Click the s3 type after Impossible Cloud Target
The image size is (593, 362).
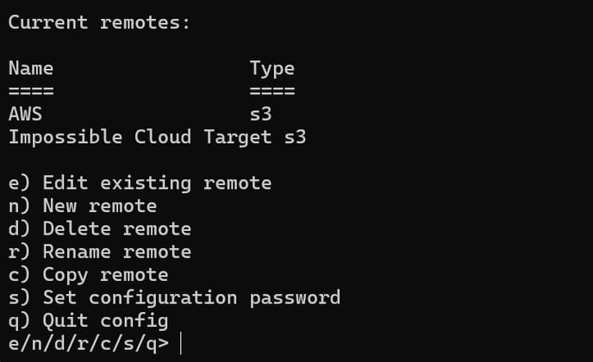coord(295,137)
